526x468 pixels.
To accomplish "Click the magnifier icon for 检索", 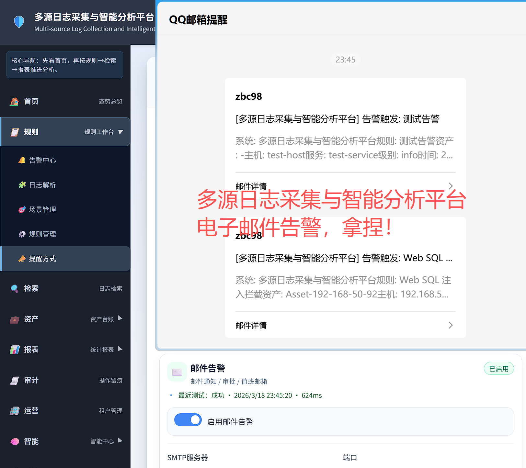I will pyautogui.click(x=14, y=288).
